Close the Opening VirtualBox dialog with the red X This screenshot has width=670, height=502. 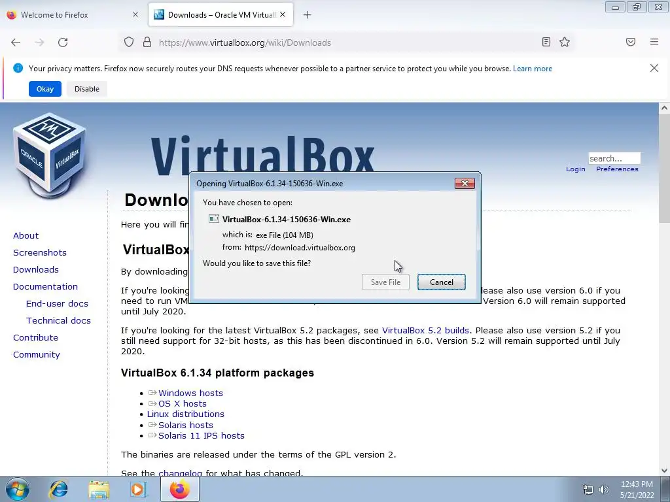(465, 184)
